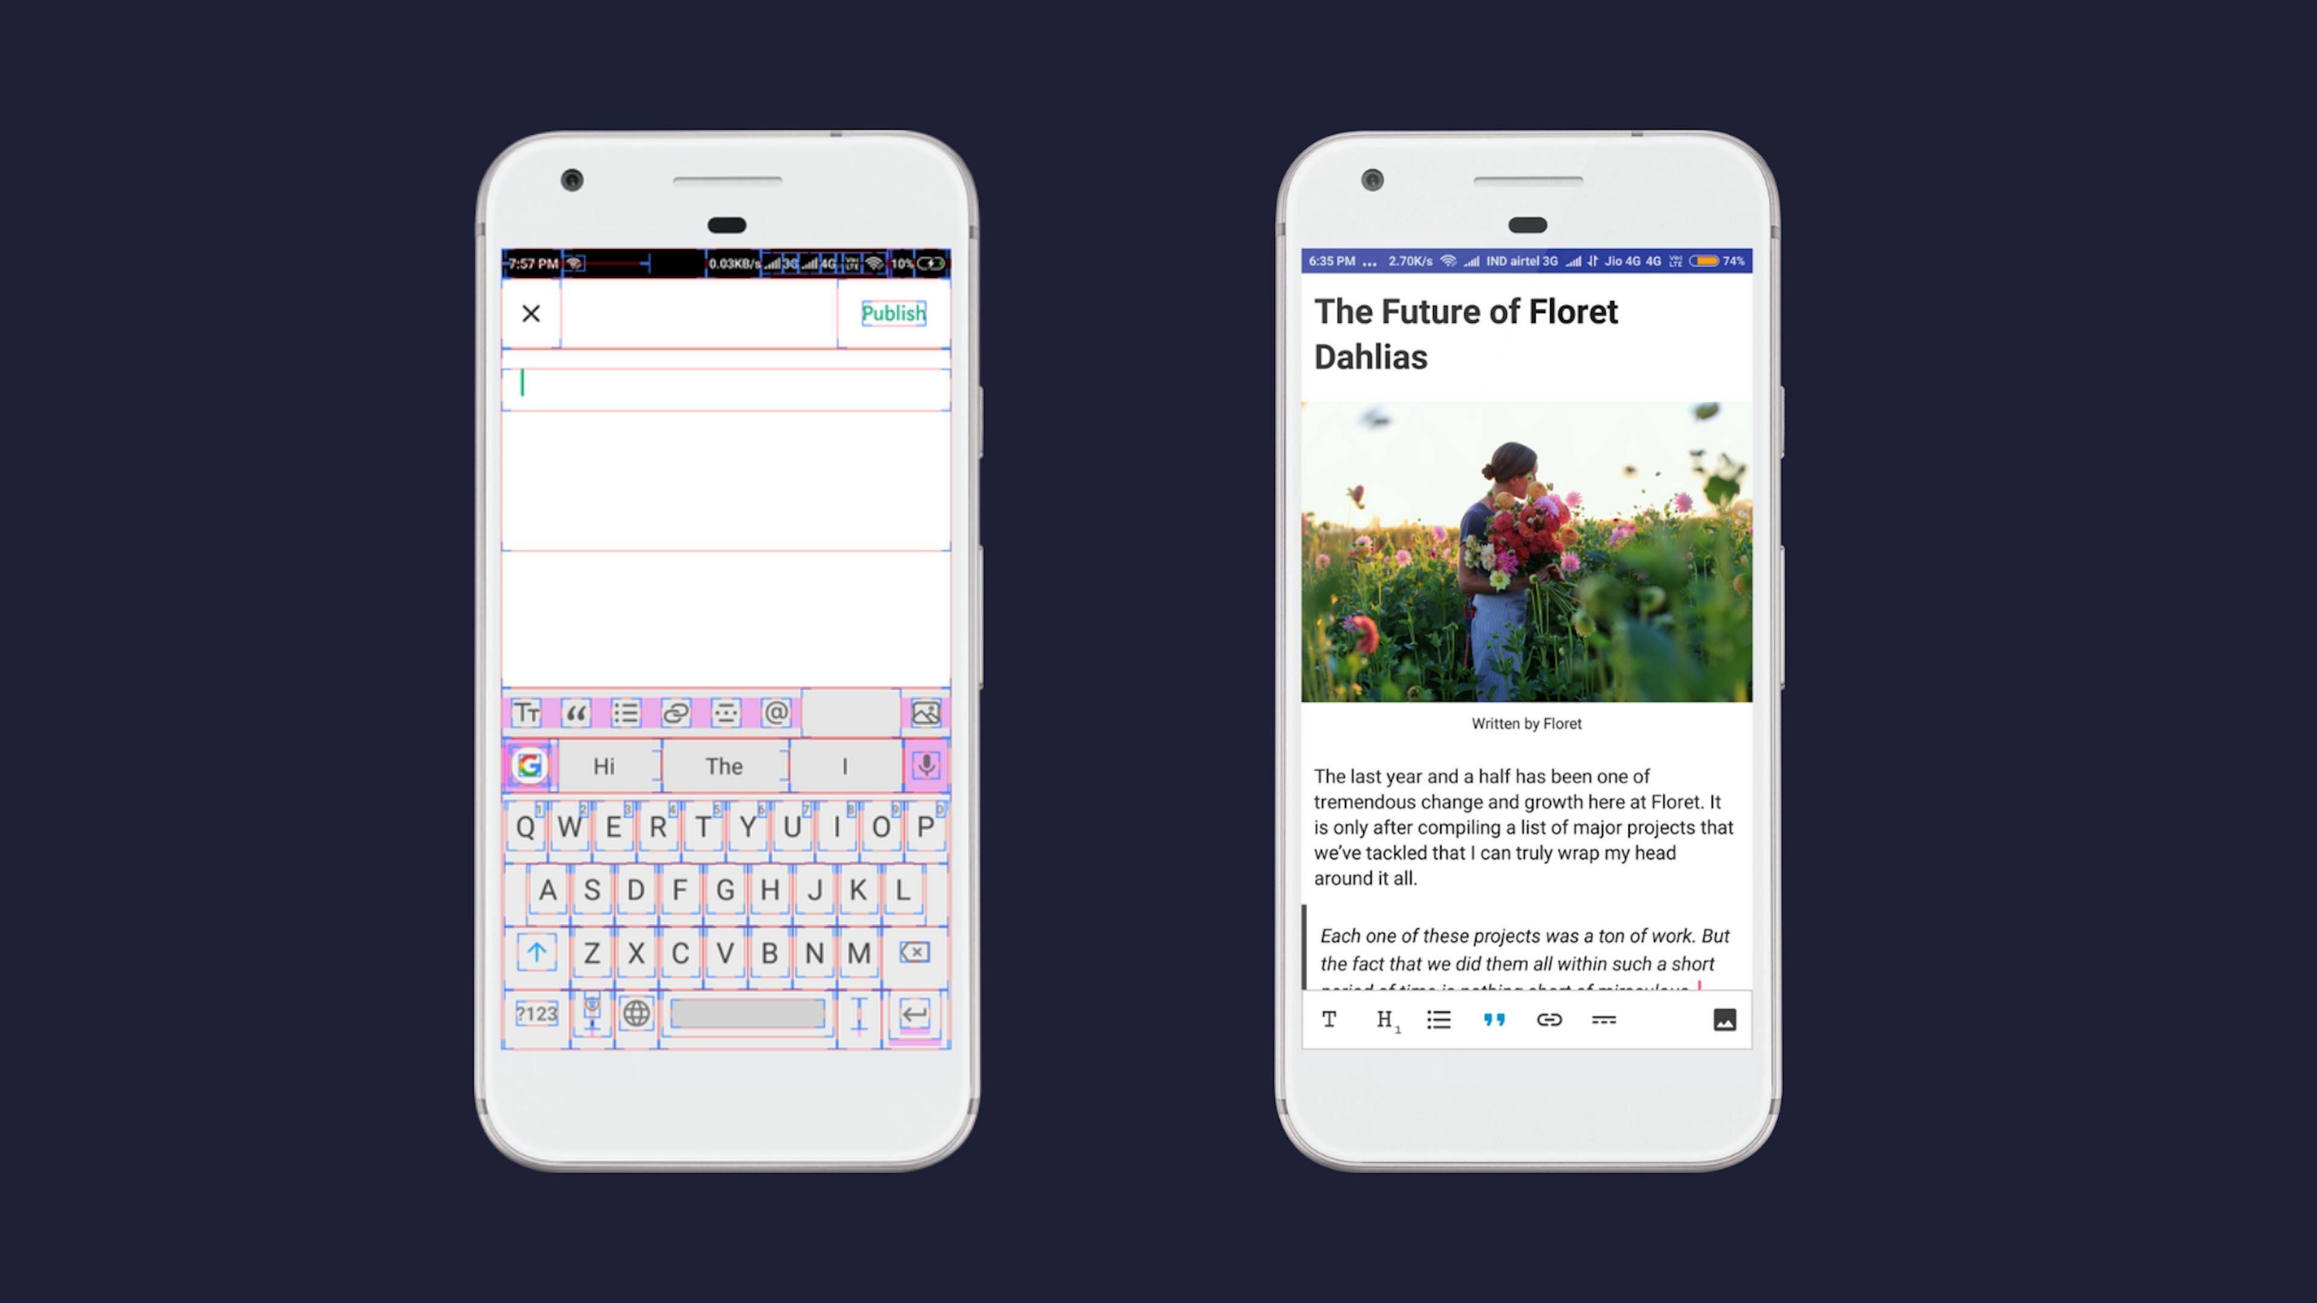Toggle the Google keyboard G icon
The image size is (2317, 1303).
(530, 766)
